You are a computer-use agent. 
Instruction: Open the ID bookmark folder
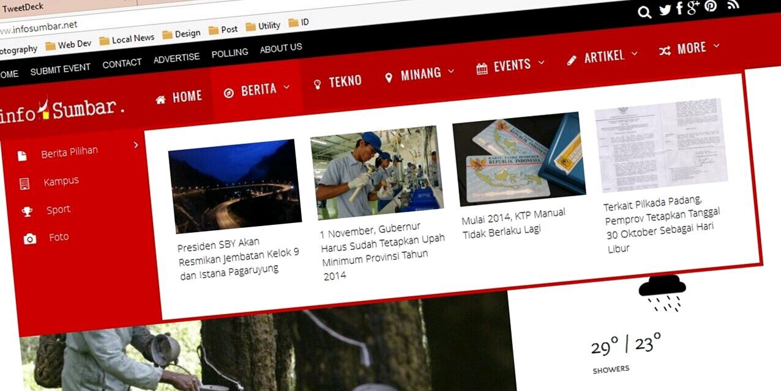[299, 23]
